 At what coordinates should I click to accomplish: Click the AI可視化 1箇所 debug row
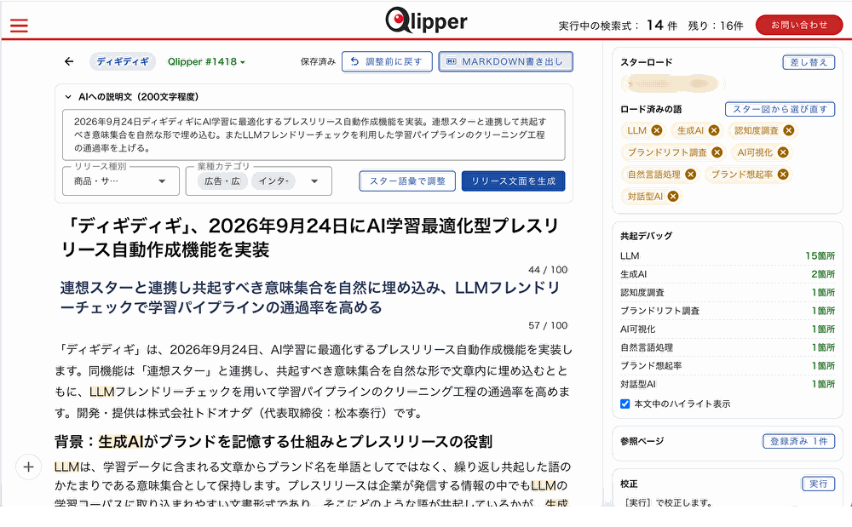coord(728,329)
